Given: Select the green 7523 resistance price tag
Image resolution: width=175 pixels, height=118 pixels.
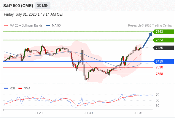Looking at the screenshot, I should [x=163, y=40].
